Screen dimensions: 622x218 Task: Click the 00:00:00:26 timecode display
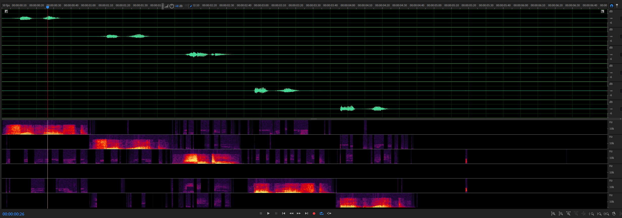[x=14, y=214]
